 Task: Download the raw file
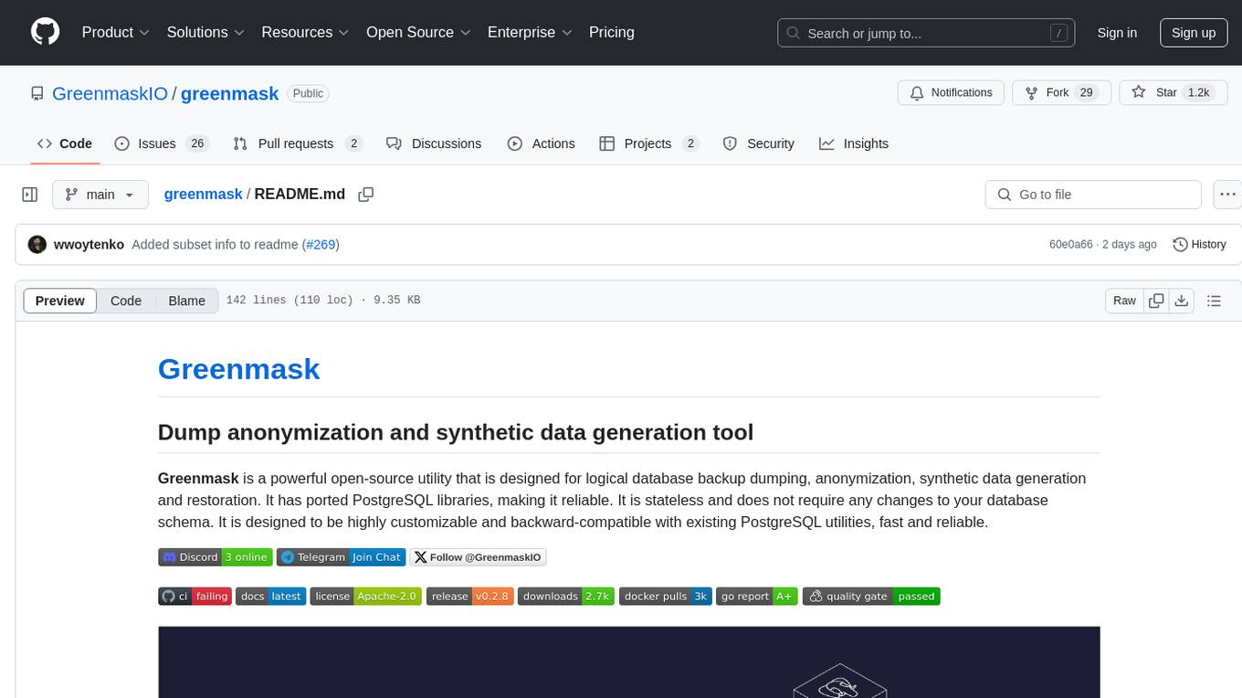point(1181,301)
